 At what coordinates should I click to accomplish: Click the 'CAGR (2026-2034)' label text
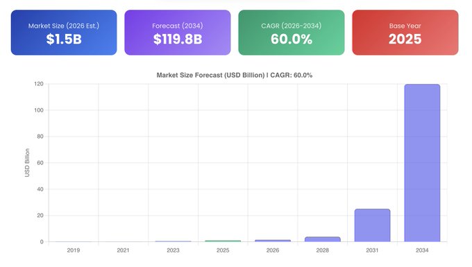tap(292, 26)
